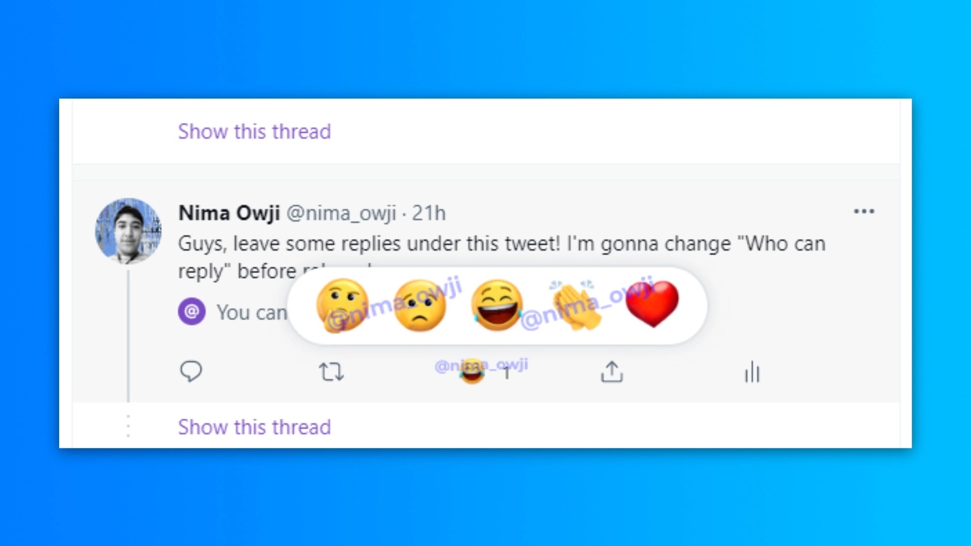Click the "Nima Owji" display name
The width and height of the screenshot is (971, 546).
pos(229,213)
